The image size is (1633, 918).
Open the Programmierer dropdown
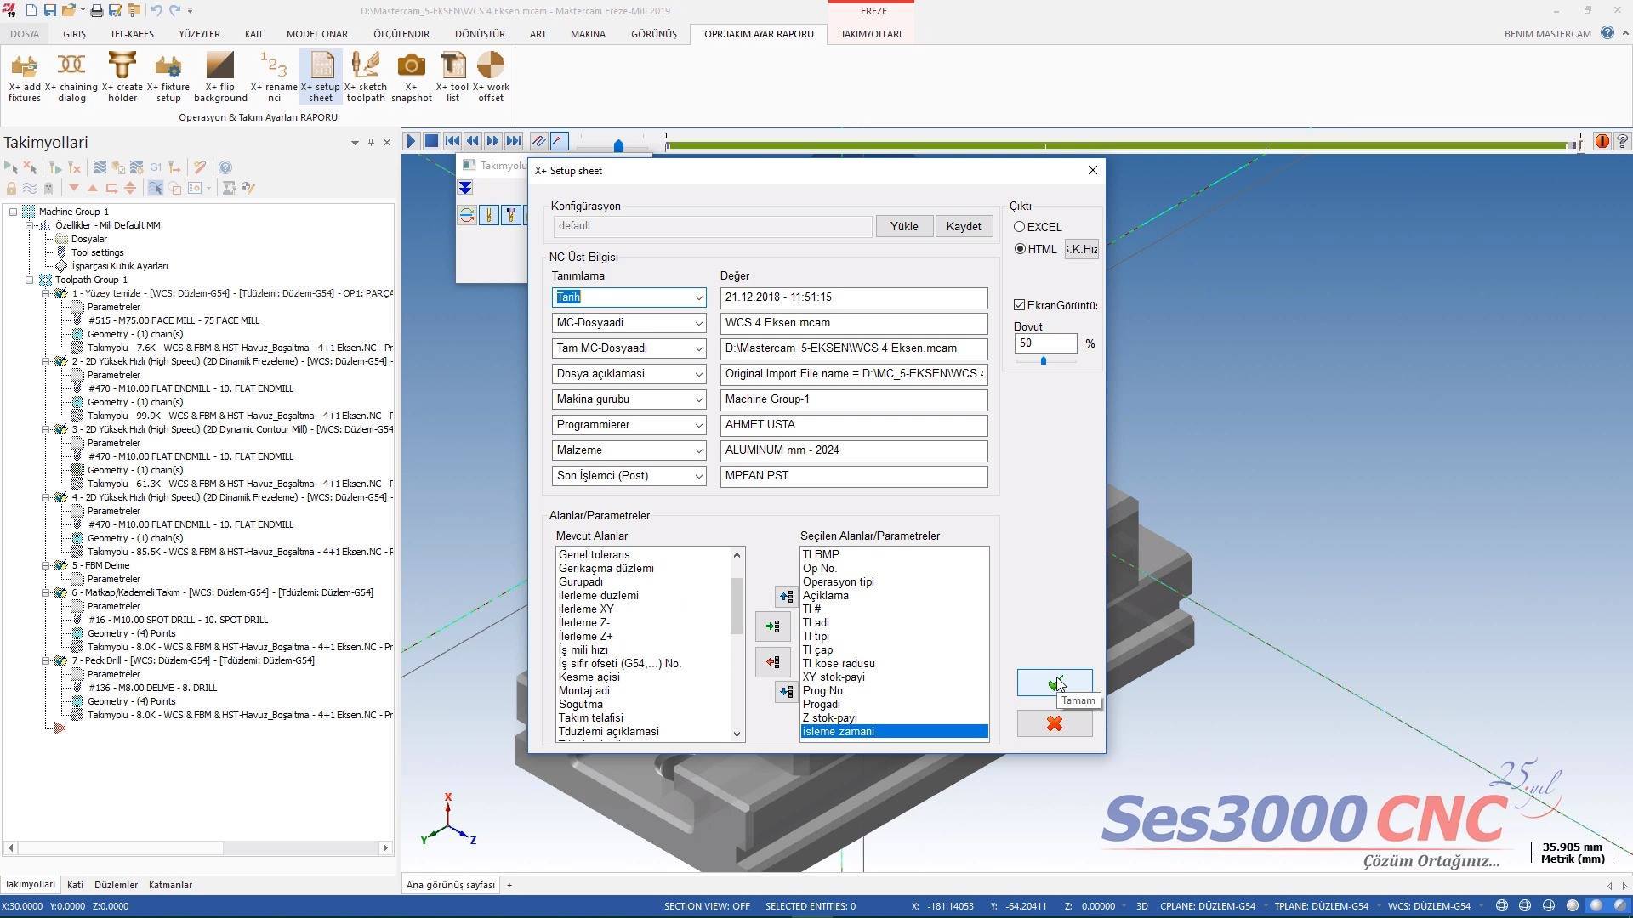coord(698,425)
